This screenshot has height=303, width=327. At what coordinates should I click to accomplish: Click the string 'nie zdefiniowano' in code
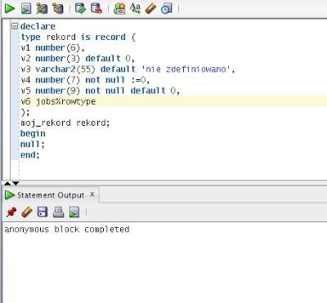click(186, 69)
